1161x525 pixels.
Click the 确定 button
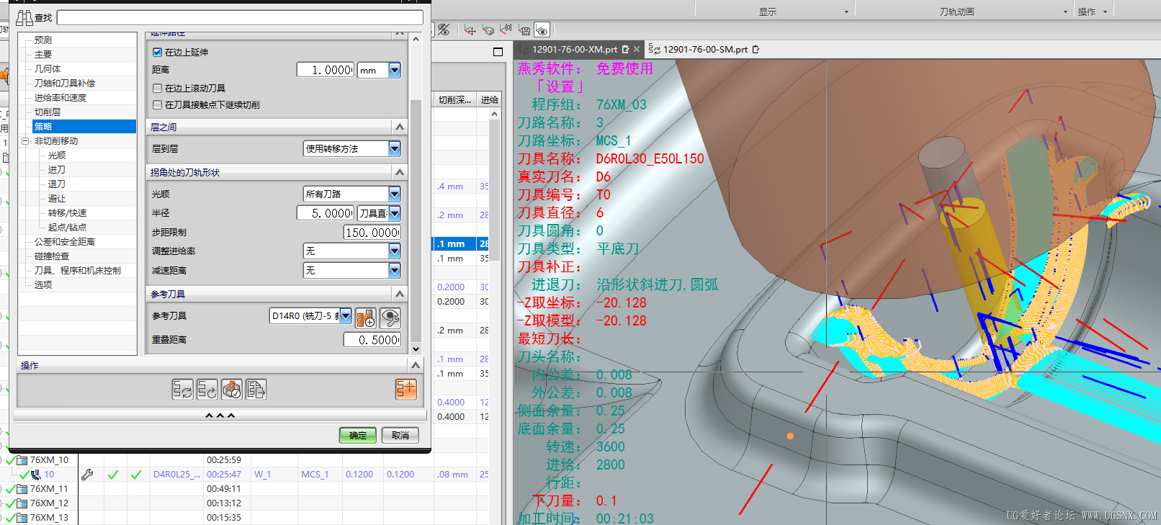pyautogui.click(x=357, y=435)
